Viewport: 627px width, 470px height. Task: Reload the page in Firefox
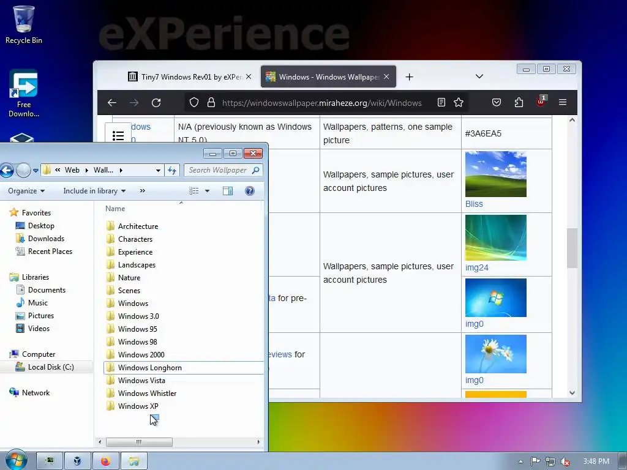pyautogui.click(x=156, y=103)
